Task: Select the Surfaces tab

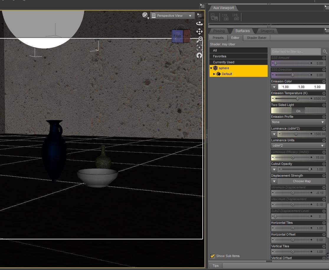Action: tap(243, 31)
